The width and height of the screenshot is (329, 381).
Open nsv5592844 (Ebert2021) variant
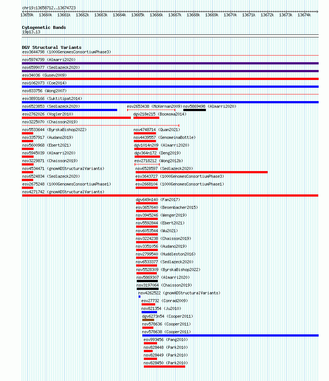(x=160, y=223)
